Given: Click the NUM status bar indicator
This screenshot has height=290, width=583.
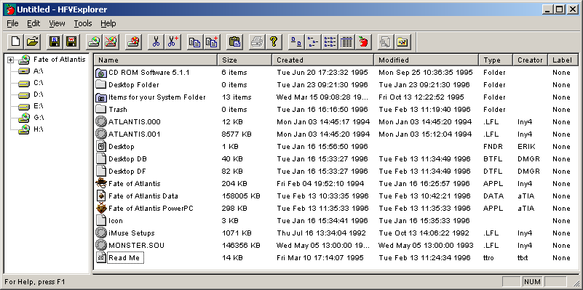Looking at the screenshot, I should 532,282.
